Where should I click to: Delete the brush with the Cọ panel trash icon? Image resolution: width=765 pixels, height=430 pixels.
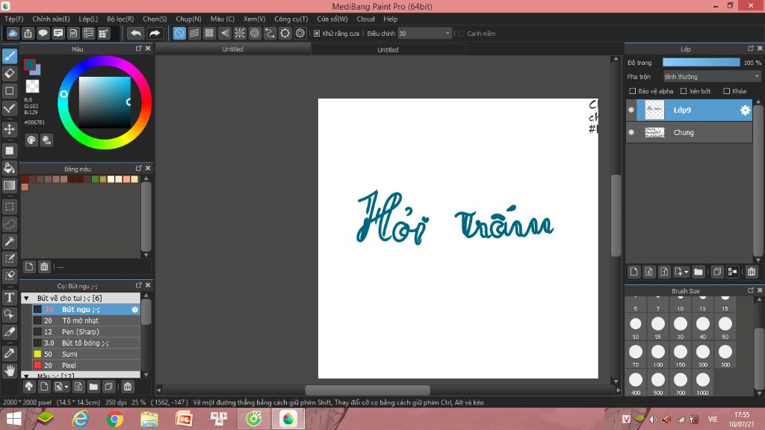tap(127, 387)
